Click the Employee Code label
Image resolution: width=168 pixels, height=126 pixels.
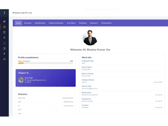[x=88, y=61]
